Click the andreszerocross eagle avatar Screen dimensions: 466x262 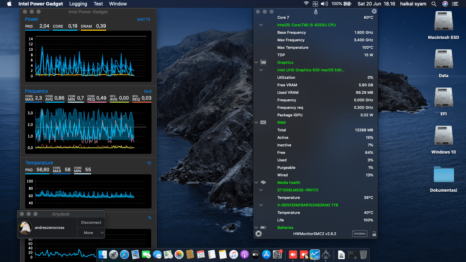(25, 228)
